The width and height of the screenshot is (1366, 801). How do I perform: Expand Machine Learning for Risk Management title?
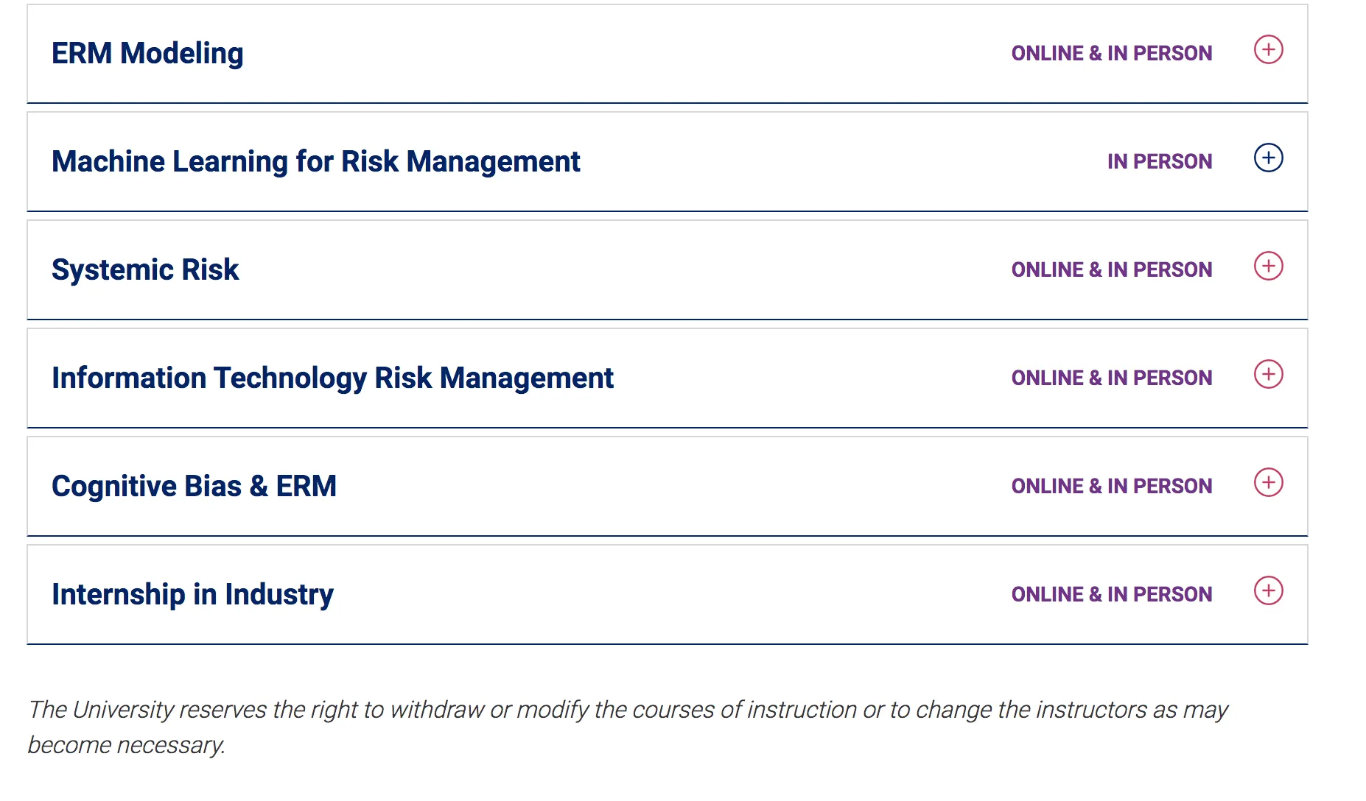315,162
